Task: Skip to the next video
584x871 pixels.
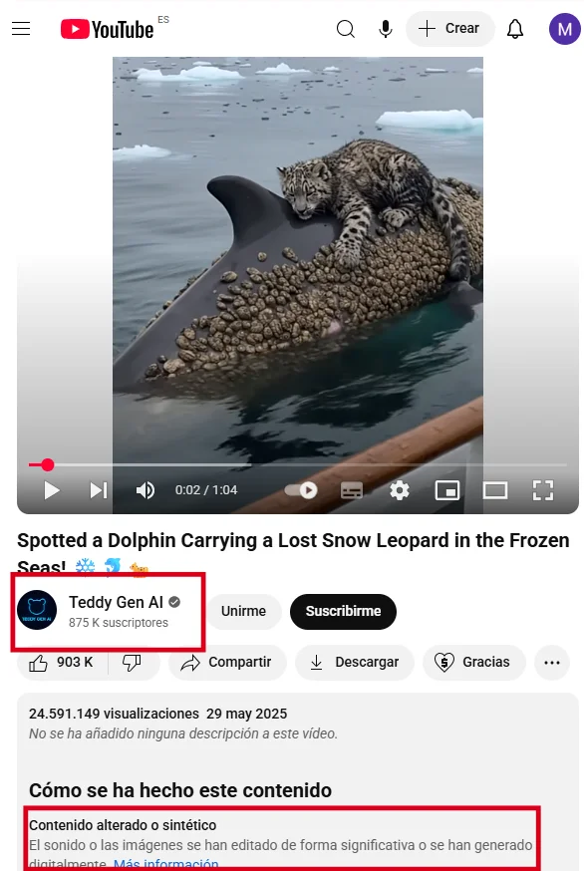Action: click(x=99, y=490)
